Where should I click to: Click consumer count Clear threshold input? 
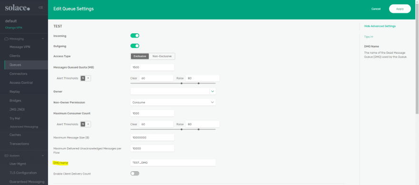click(156, 124)
